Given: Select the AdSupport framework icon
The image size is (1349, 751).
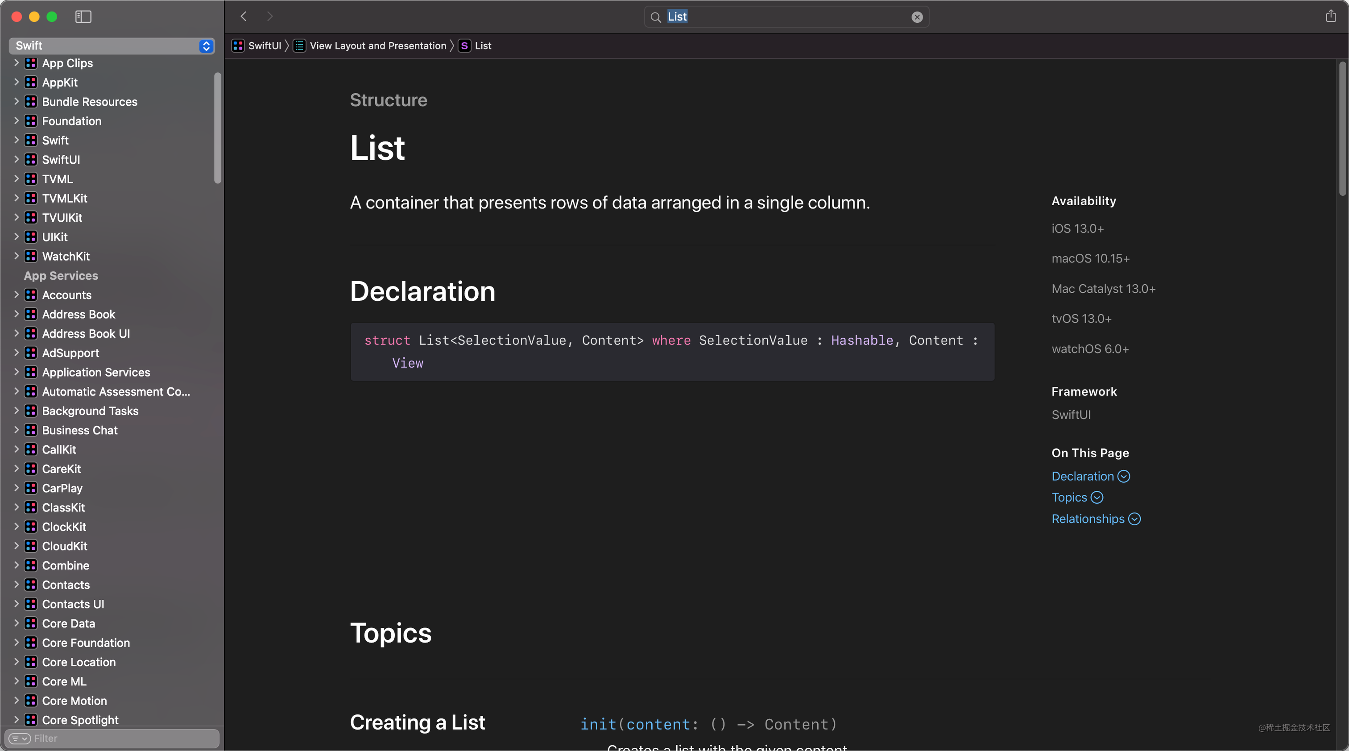Looking at the screenshot, I should pyautogui.click(x=31, y=353).
